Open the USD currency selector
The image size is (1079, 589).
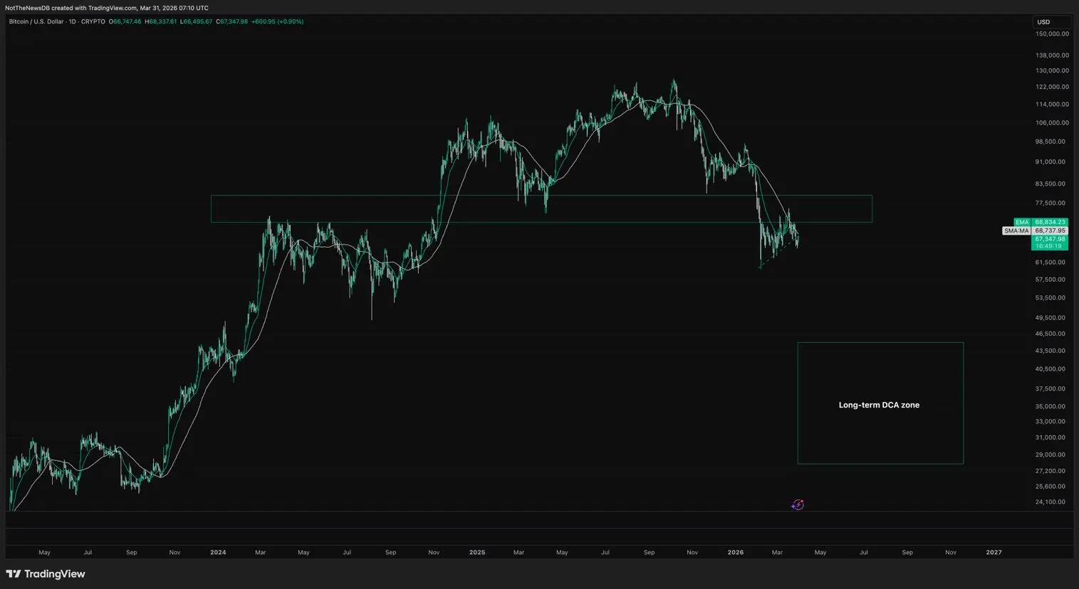coord(1051,22)
